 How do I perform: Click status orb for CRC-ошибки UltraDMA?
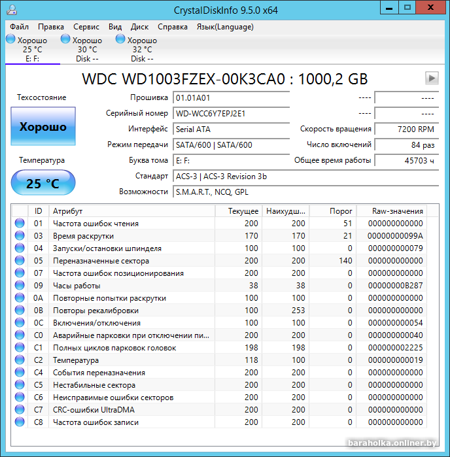click(20, 409)
